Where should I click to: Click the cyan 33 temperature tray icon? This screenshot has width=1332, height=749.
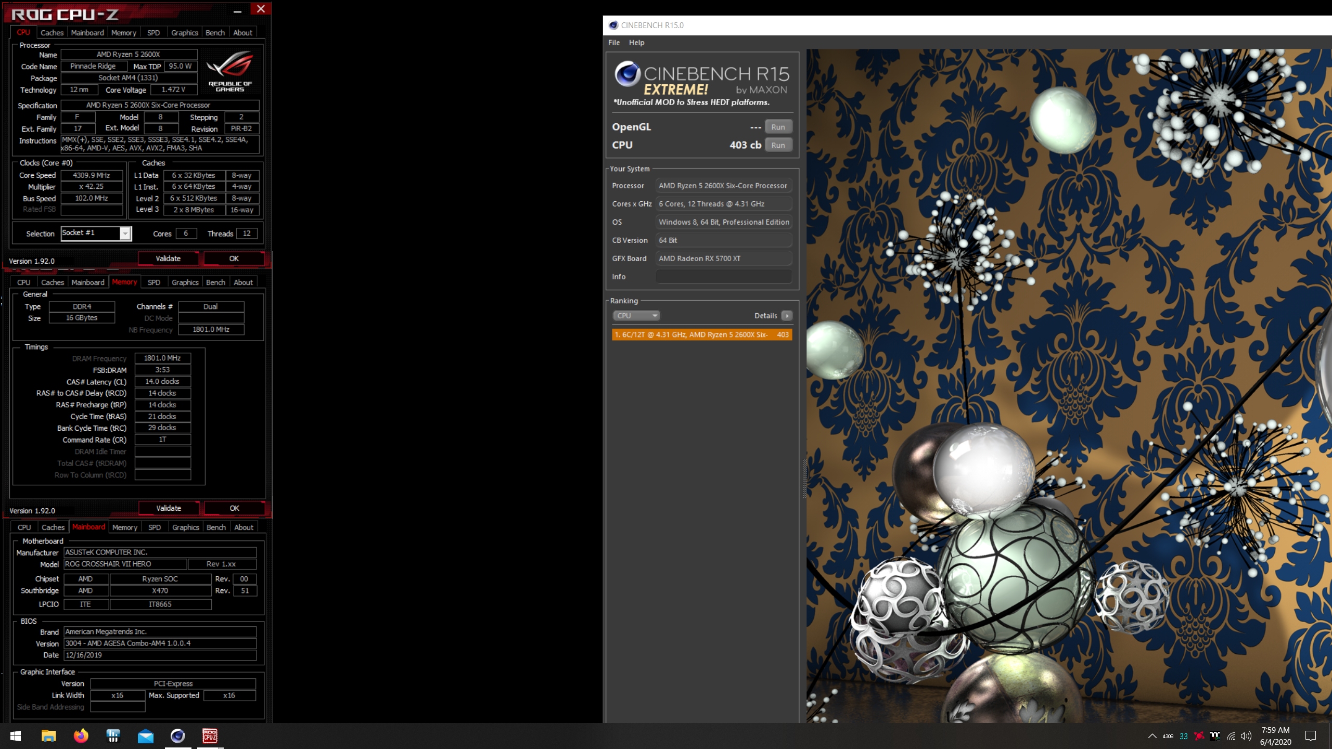[x=1184, y=736]
